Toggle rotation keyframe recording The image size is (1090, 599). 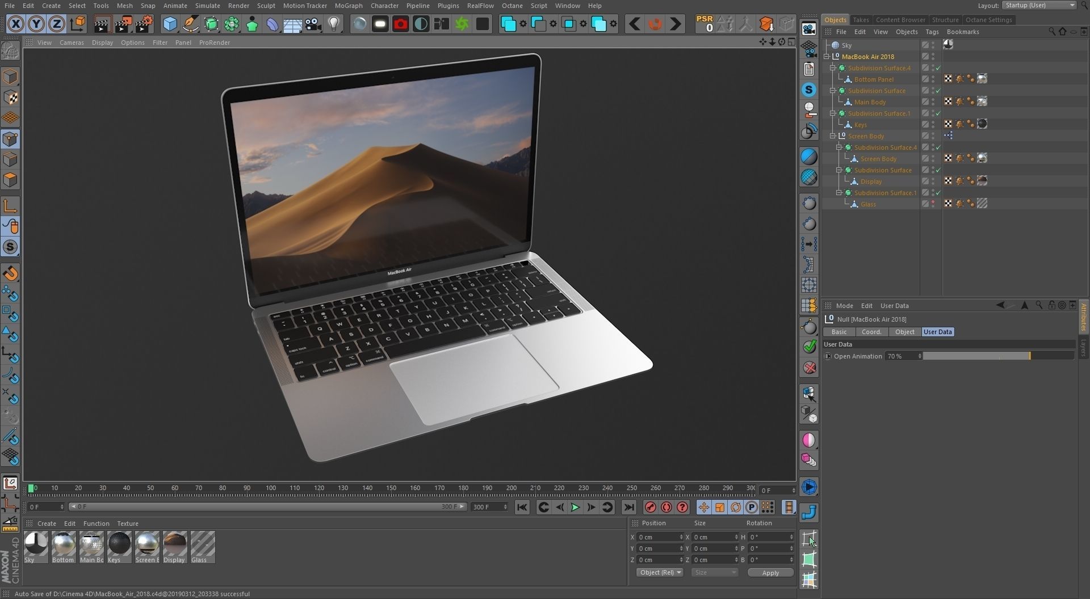point(735,507)
